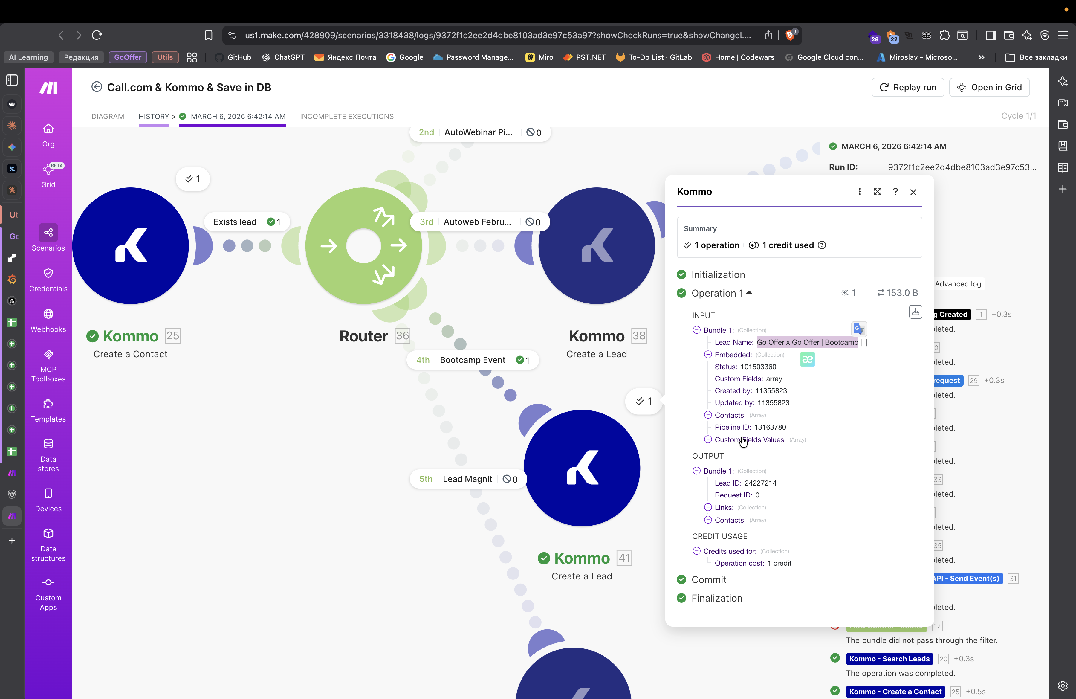The image size is (1076, 699).
Task: Go back using the arrow beside scenario title
Action: point(96,87)
